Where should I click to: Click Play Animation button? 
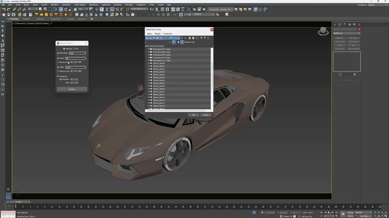click(329, 213)
